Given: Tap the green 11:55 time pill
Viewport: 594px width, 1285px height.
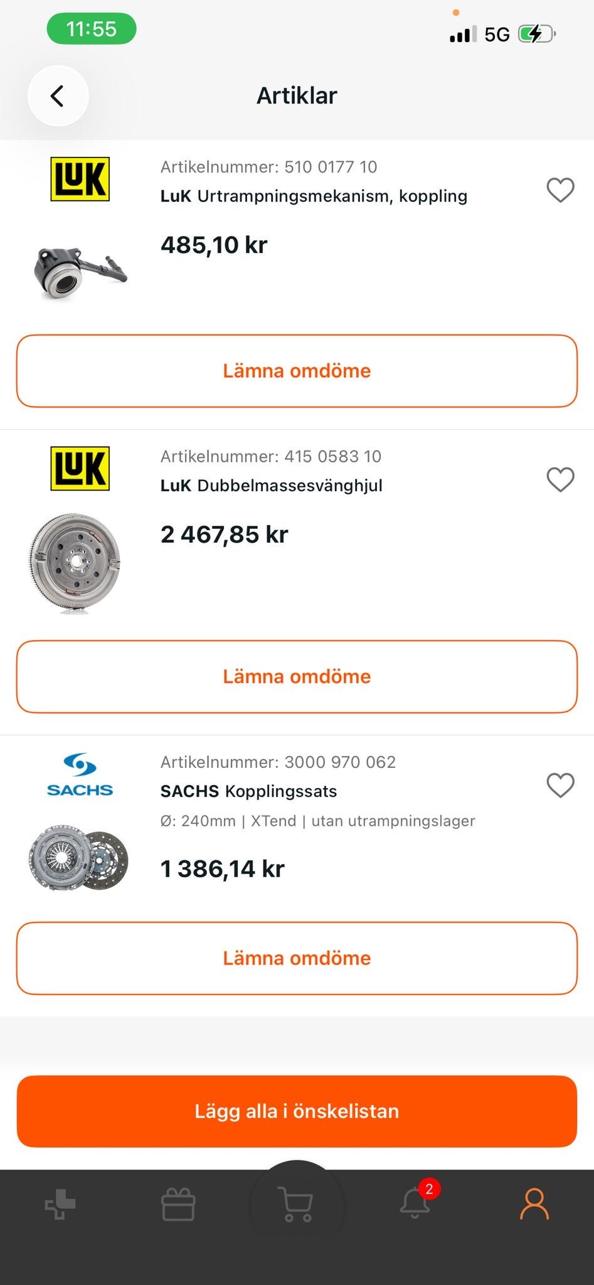Looking at the screenshot, I should tap(92, 29).
